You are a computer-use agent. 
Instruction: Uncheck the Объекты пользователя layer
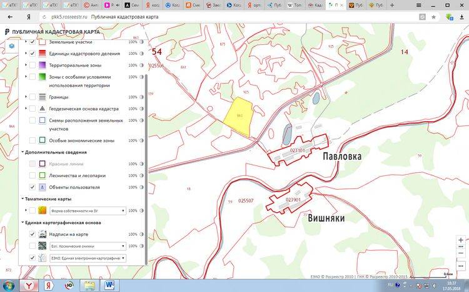[x=33, y=187]
